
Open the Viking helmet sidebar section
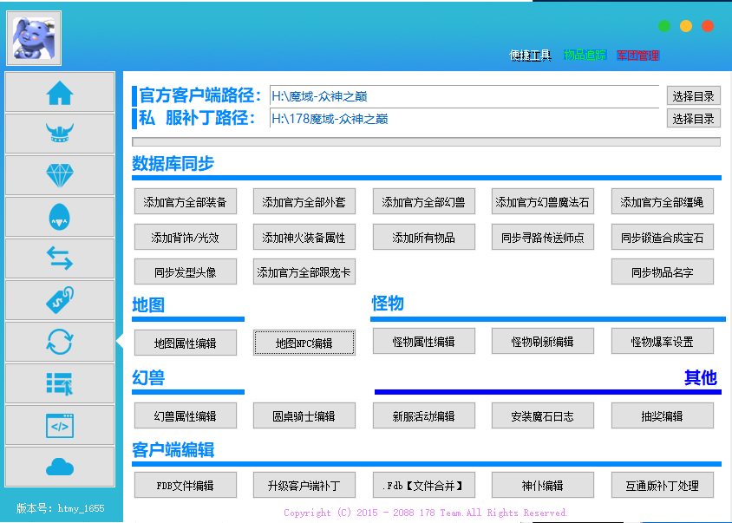click(x=60, y=134)
